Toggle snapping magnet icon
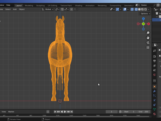Image resolution: width=161 pixels, height=121 pixels. (62, 9)
